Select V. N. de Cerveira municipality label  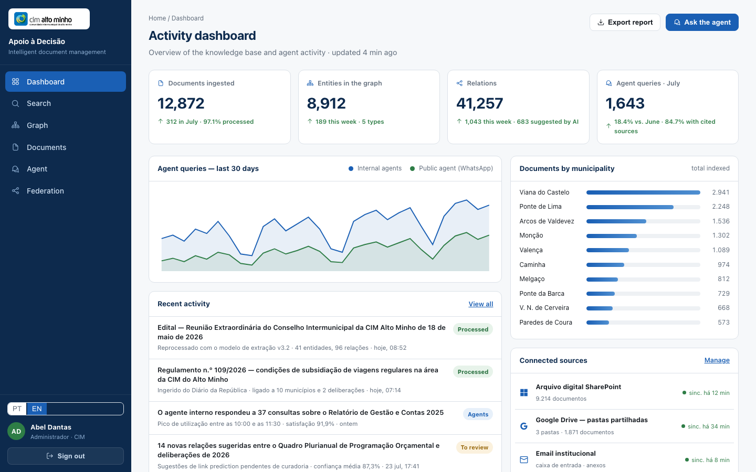tap(544, 308)
